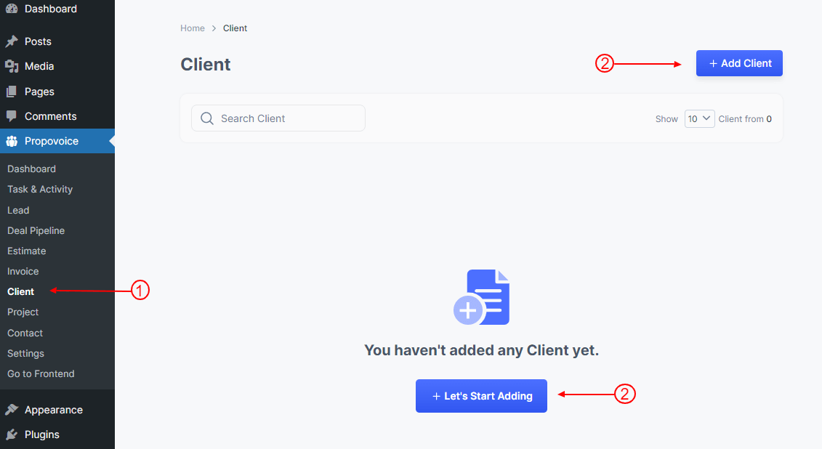Select Task & Activity menu item
822x449 pixels.
coord(40,189)
